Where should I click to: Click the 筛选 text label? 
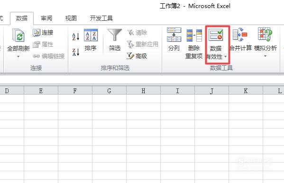115,48
